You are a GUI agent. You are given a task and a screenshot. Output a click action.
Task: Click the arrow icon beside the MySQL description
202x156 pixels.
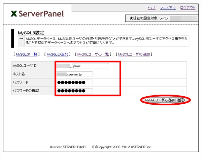click(x=21, y=39)
